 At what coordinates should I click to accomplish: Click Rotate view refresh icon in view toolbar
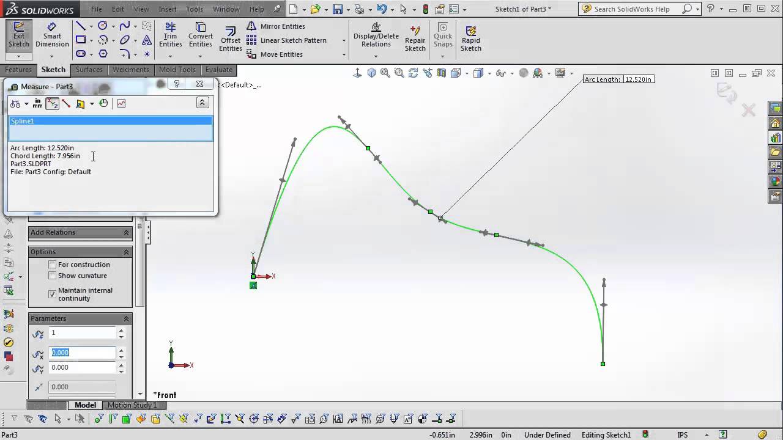click(413, 73)
